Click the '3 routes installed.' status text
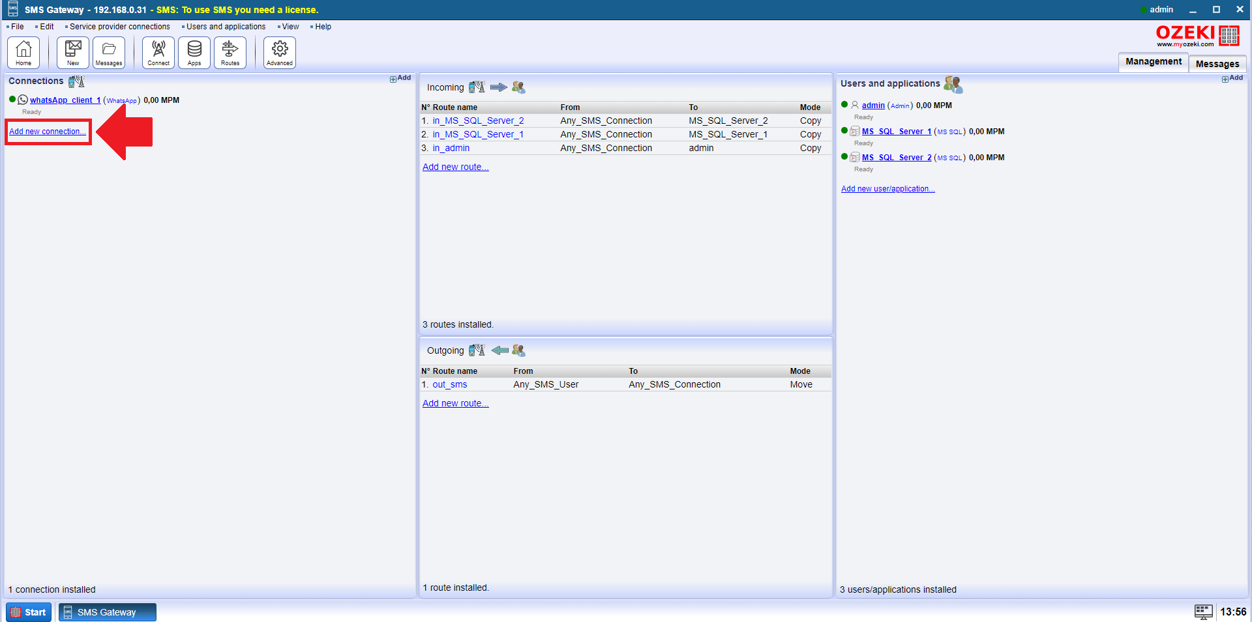Screen dimensions: 1252x622 click(458, 324)
